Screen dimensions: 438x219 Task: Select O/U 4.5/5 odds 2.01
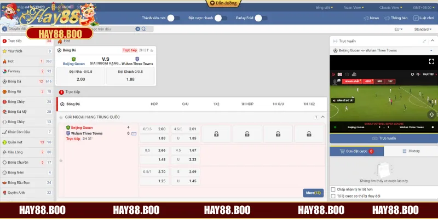point(186,129)
